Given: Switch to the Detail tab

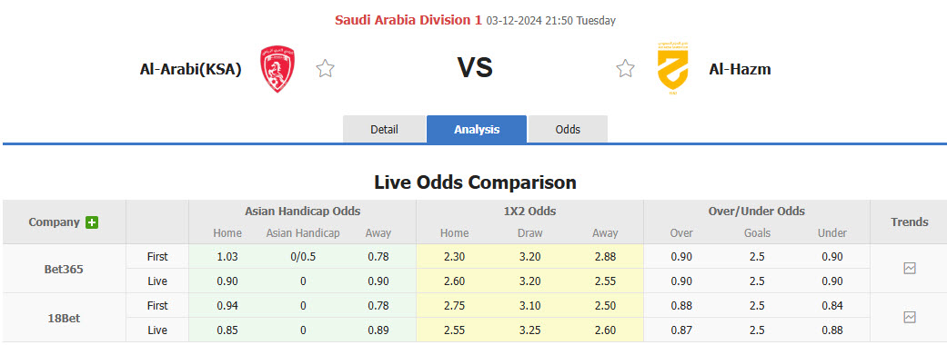Looking at the screenshot, I should 384,129.
